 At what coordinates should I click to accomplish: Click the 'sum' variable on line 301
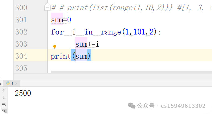click(57, 20)
